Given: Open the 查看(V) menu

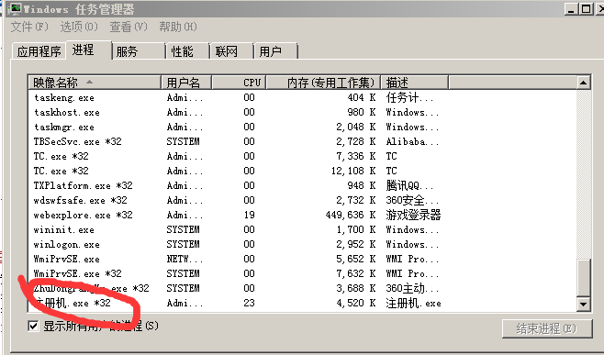Looking at the screenshot, I should pos(129,27).
